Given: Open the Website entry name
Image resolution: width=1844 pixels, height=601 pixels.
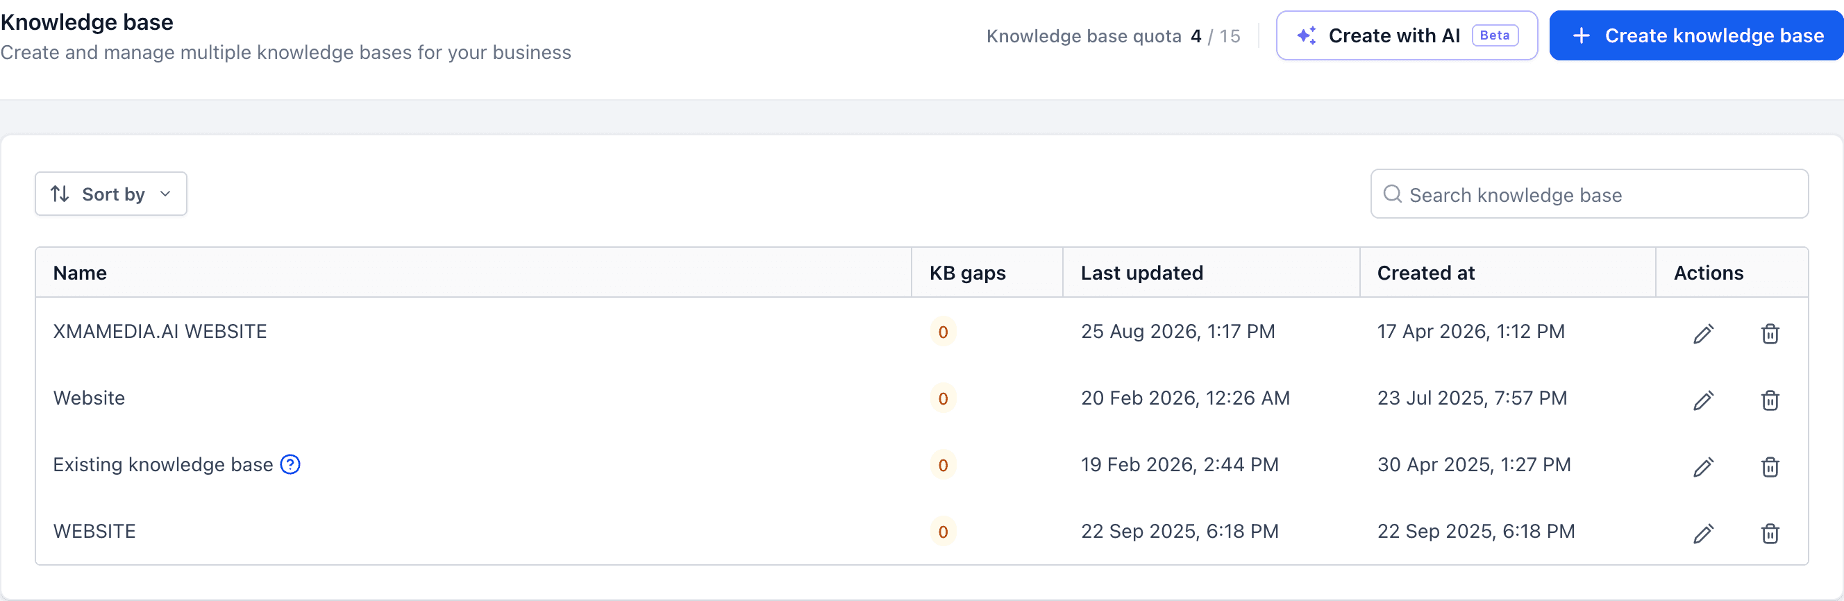Looking at the screenshot, I should click(x=89, y=398).
